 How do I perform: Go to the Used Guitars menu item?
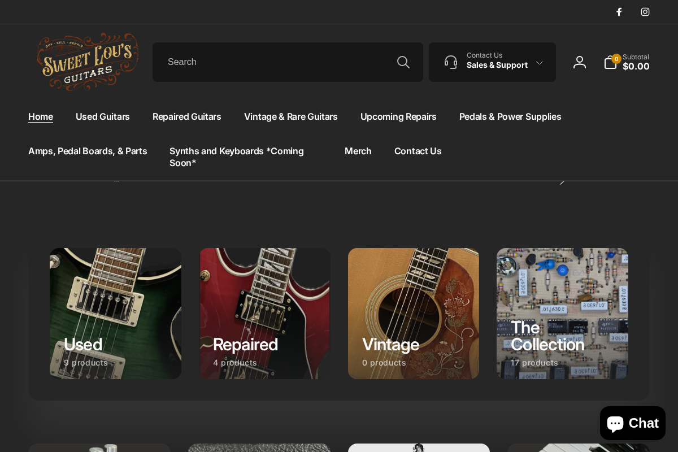tap(103, 116)
